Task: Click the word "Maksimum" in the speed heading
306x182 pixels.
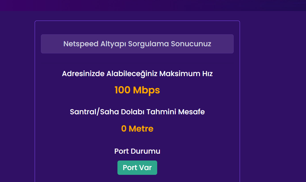Action: (x=174, y=74)
